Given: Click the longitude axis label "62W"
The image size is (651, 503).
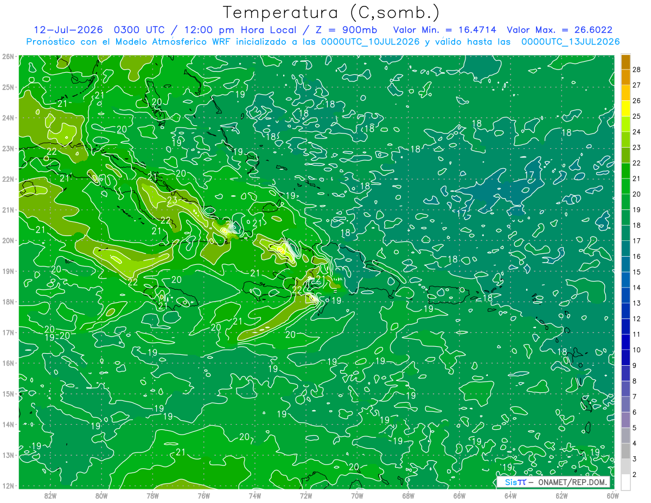Looking at the screenshot, I should [x=561, y=495].
